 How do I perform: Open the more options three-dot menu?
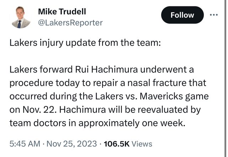tap(213, 15)
